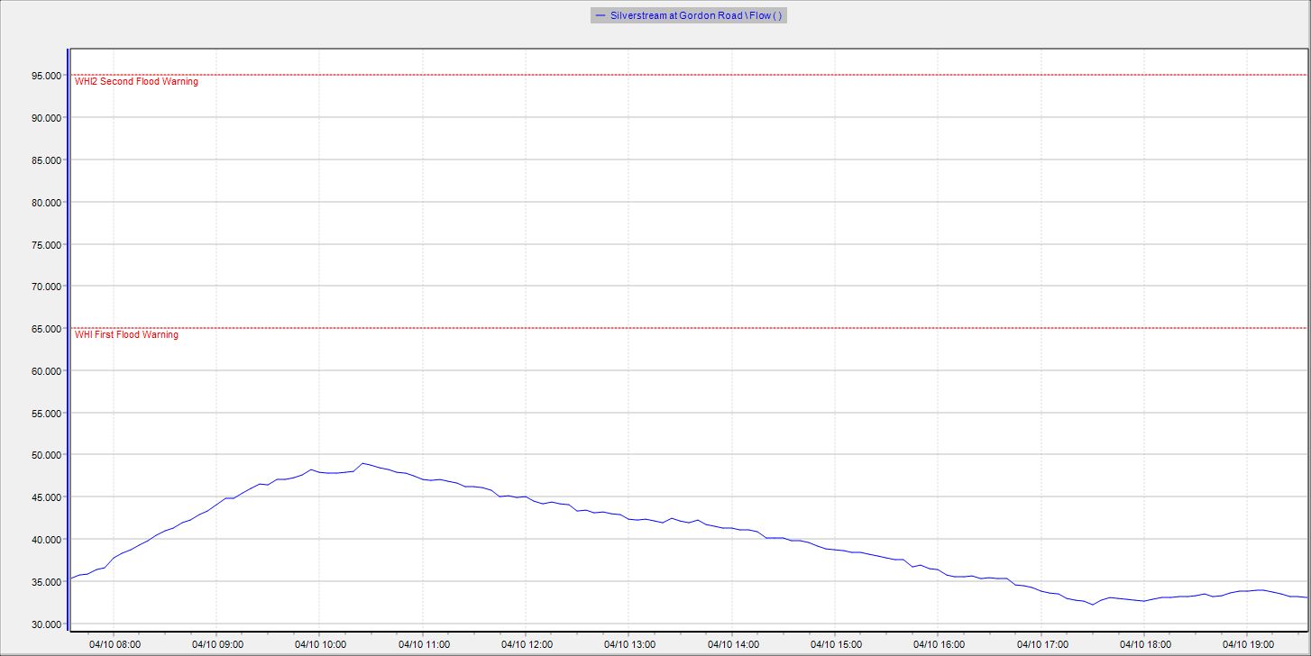
Task: Click the 95.000 y-axis label
Action: tap(45, 76)
